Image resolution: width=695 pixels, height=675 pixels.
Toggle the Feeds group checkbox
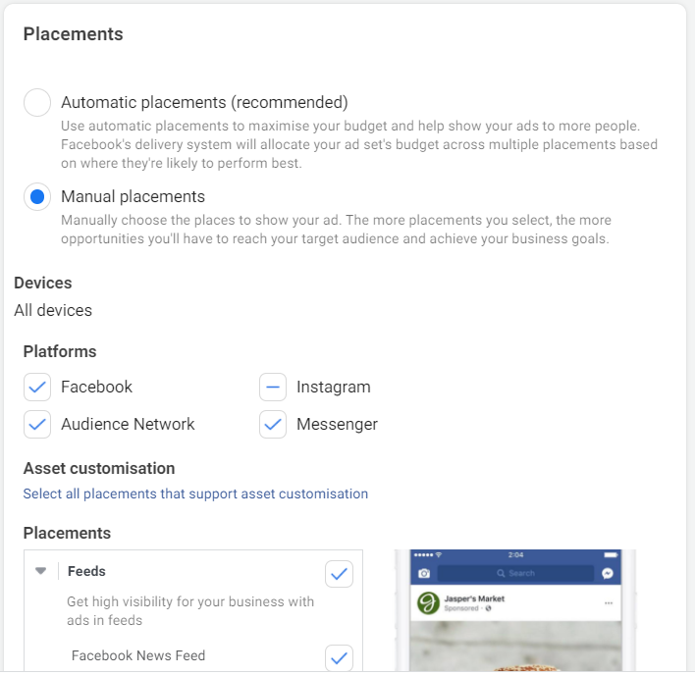point(339,574)
